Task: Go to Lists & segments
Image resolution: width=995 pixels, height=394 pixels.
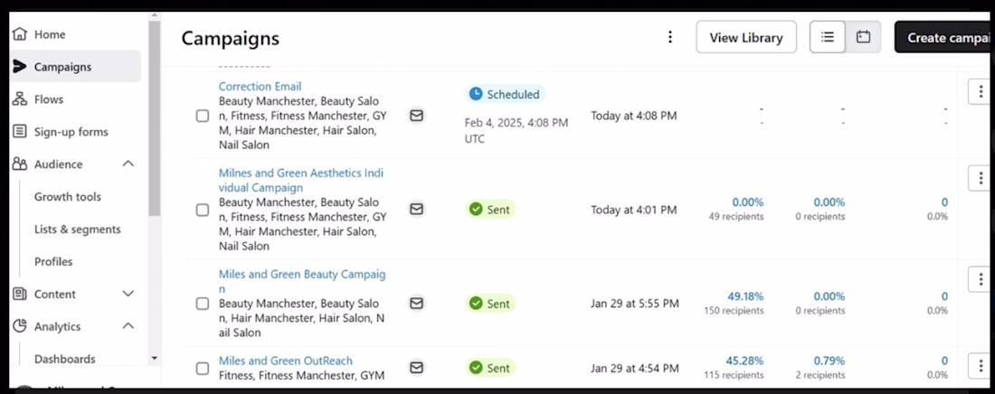Action: pos(78,229)
